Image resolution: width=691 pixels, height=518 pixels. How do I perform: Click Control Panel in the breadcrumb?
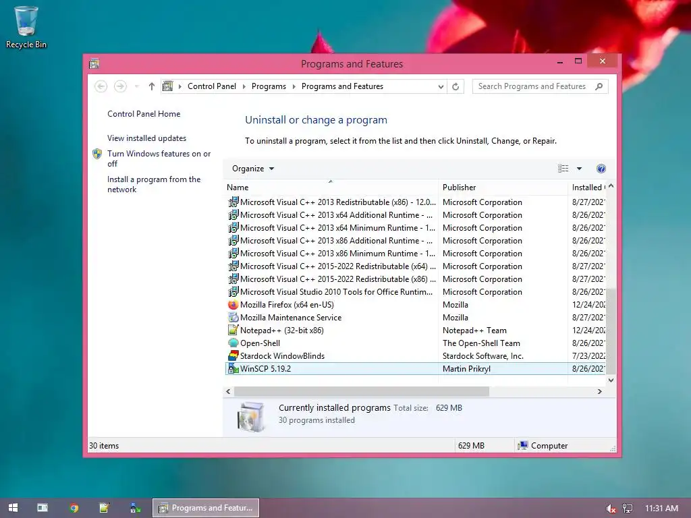(212, 86)
